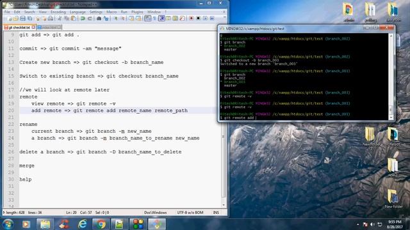This screenshot has height=230, width=410.
Task: Open the Replace dialog toolbar icon
Action: pos(106,19)
